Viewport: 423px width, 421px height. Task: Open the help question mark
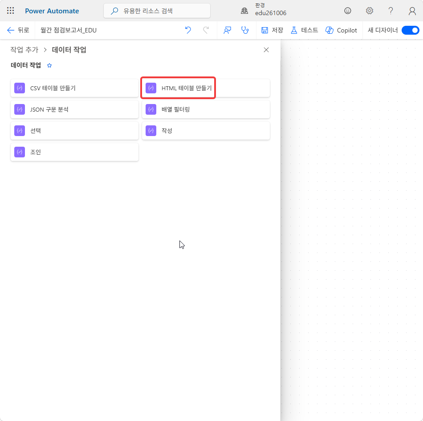[390, 11]
